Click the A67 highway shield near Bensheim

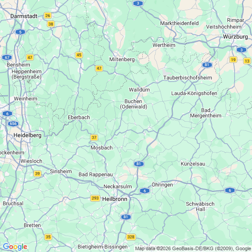tap(7, 58)
